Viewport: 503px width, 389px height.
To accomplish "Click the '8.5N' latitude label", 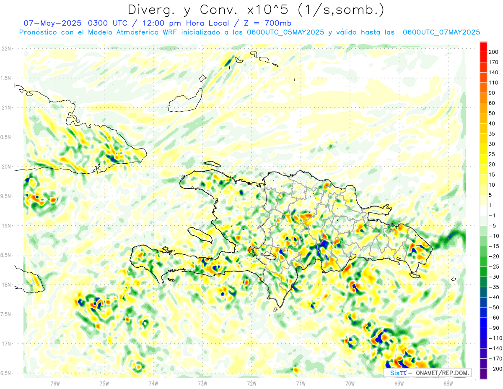I will [x=6, y=255].
